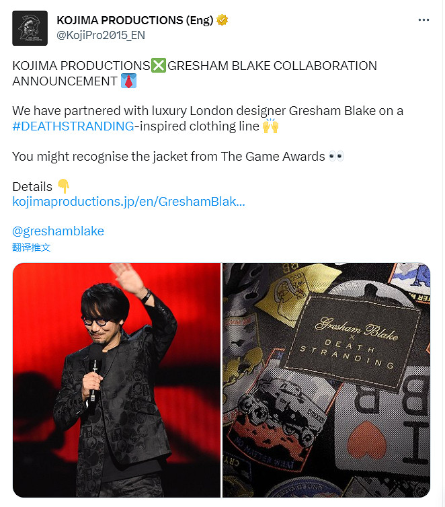Viewport: 445px width, 507px height.
Task: Click the sentence mentioning The Game Awards jacket
Action: tap(169, 157)
